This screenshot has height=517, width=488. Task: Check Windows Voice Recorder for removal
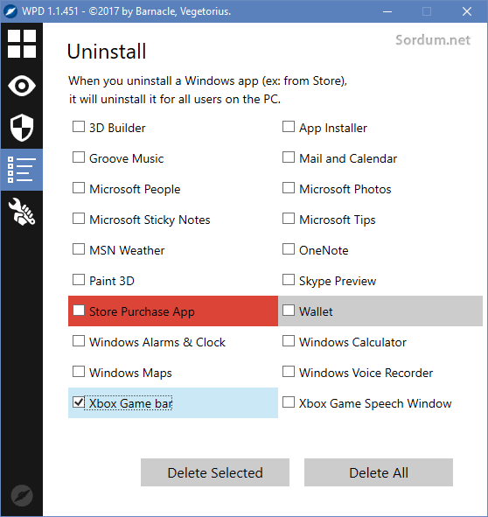pyautogui.click(x=289, y=372)
